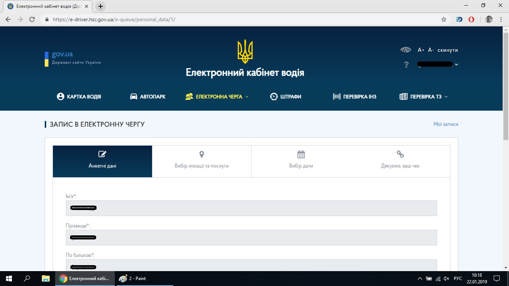Open the Мої записи link
509x286 pixels.
[446, 124]
